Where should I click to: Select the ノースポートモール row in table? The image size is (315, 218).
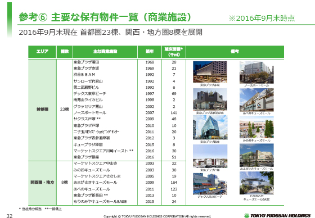click(x=129, y=112)
